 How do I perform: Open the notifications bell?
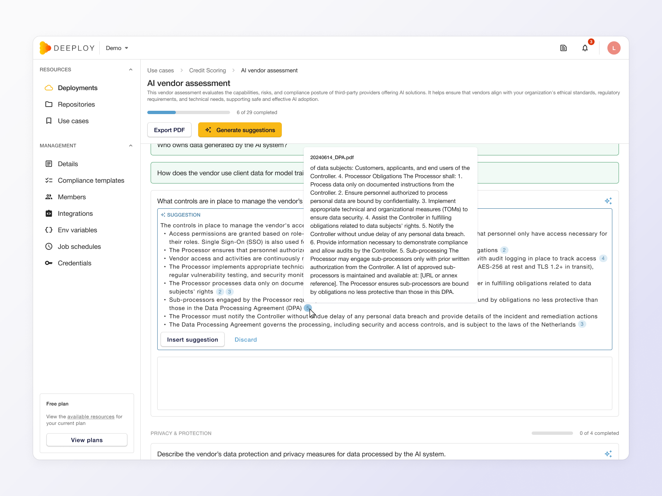click(585, 48)
